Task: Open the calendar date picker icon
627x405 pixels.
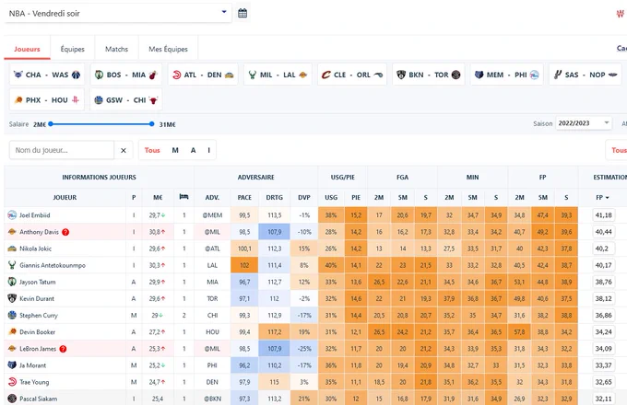Action: pyautogui.click(x=243, y=13)
